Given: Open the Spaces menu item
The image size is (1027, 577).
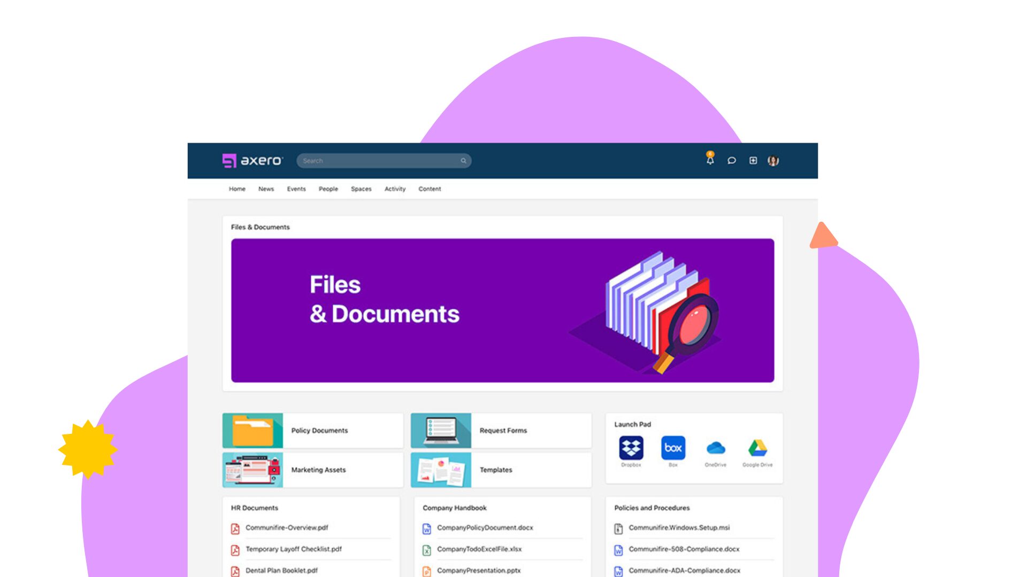Looking at the screenshot, I should coord(361,189).
